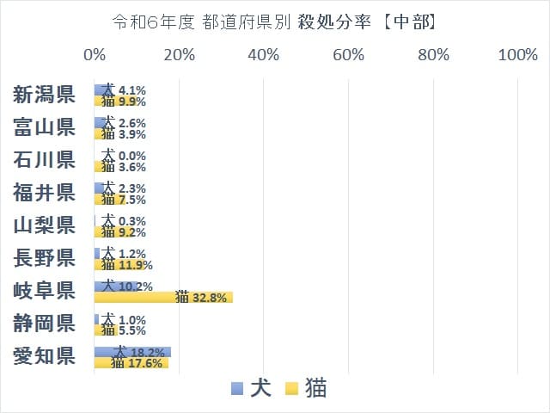Click the 岐阜県 cat bar at 32.8%
The width and height of the screenshot is (550, 413).
tap(163, 298)
